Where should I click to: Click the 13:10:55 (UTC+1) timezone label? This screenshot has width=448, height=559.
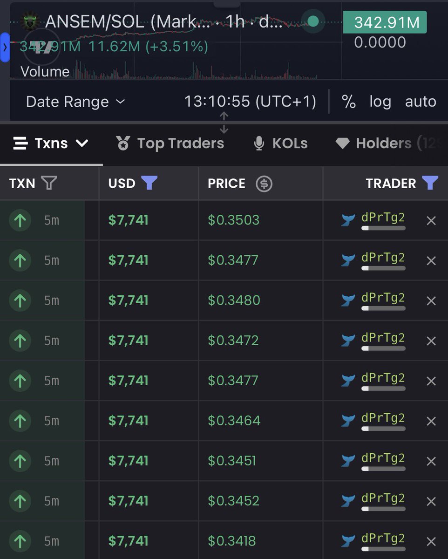[250, 102]
